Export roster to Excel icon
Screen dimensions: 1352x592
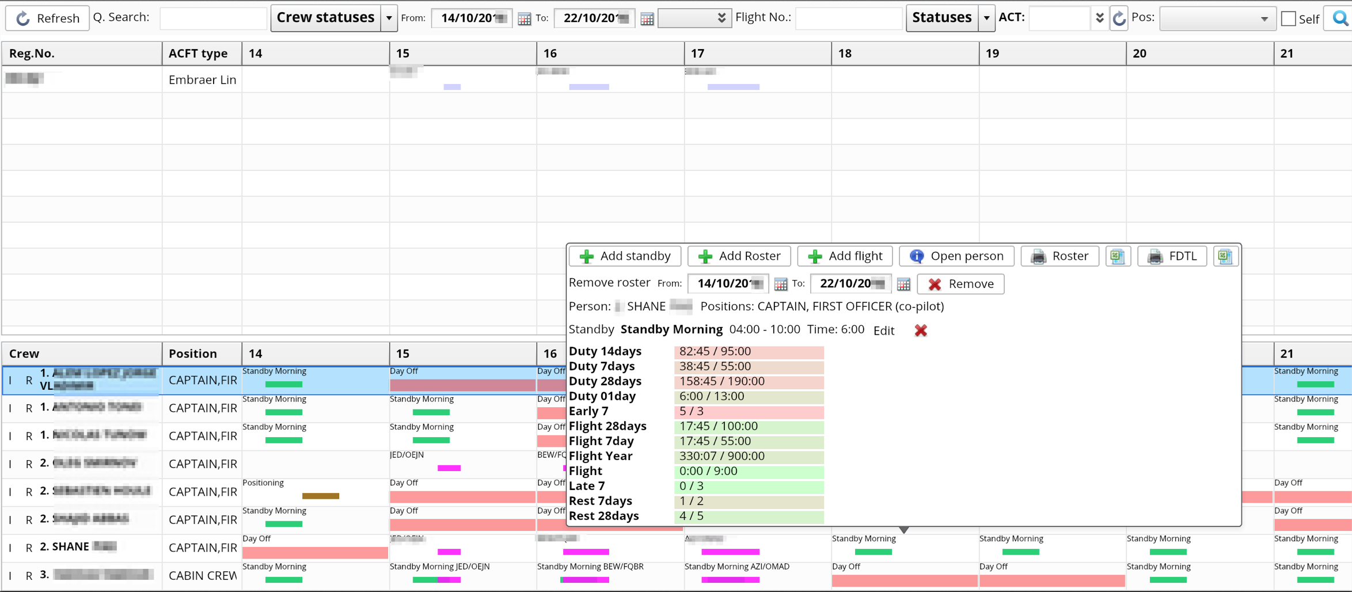[1118, 256]
